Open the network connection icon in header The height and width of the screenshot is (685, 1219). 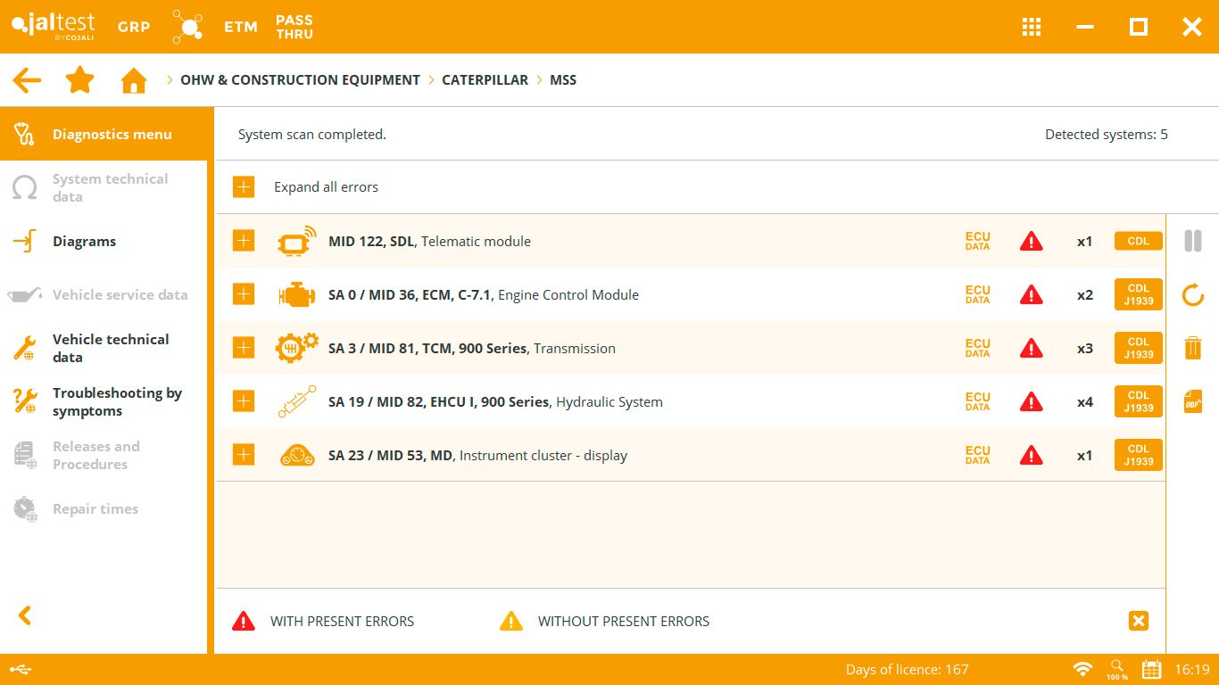(187, 27)
